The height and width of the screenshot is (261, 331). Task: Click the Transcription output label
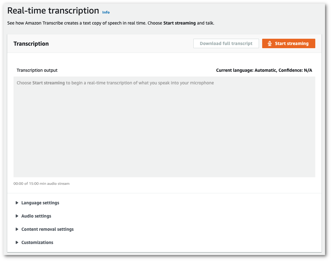pos(37,70)
